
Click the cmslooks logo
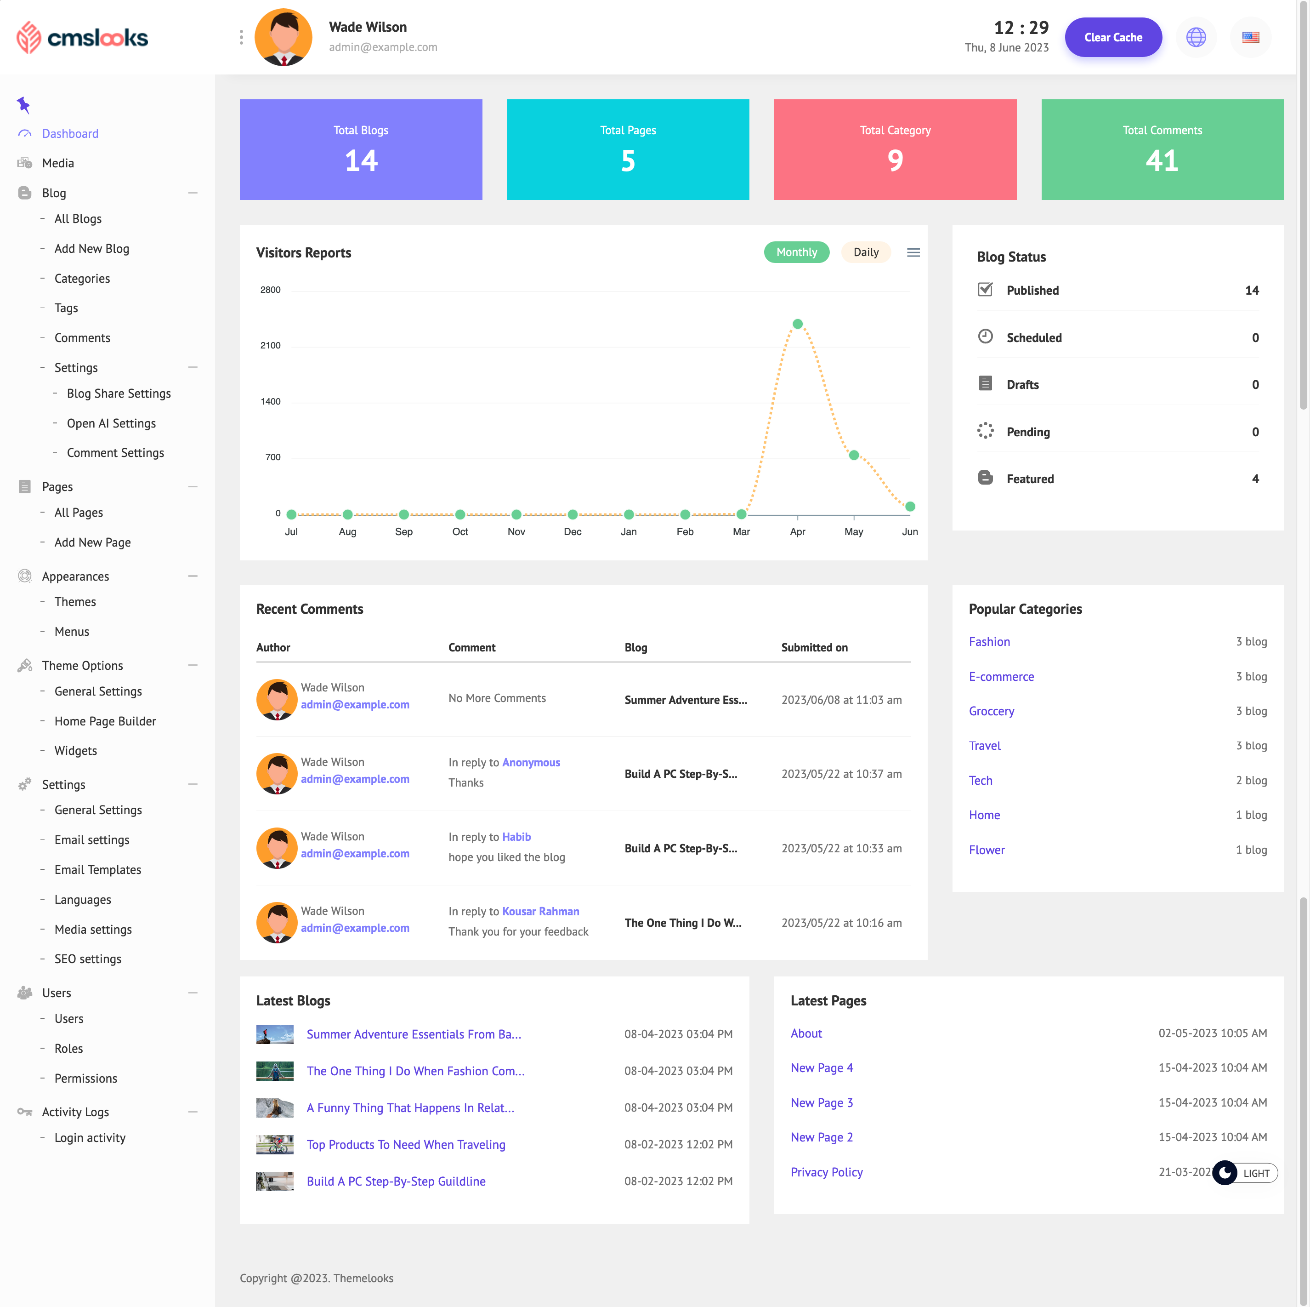(82, 37)
